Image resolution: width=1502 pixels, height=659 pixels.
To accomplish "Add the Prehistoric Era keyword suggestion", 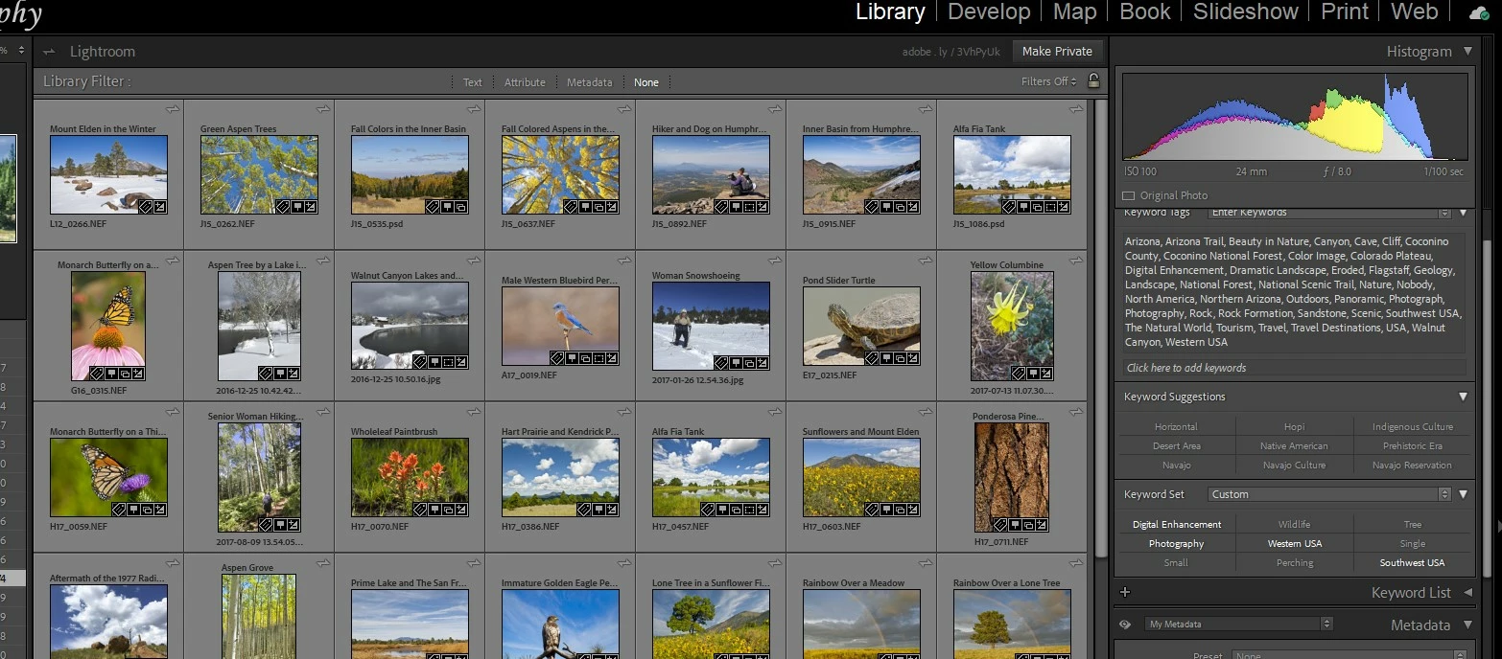I will tap(1412, 445).
